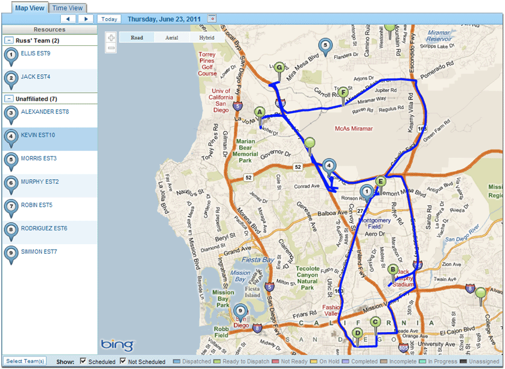Uncheck the Scheduled checkbox

tap(84, 361)
